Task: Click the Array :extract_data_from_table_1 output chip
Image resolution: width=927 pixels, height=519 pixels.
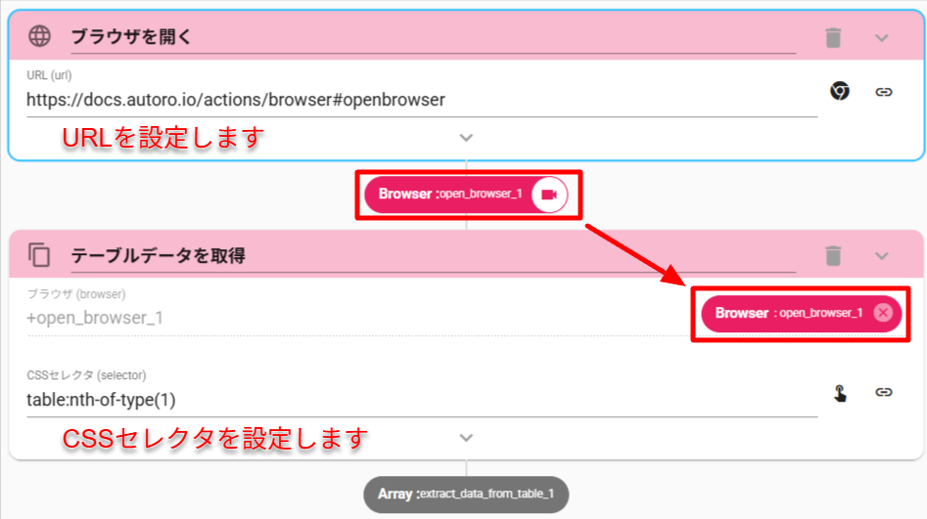Action: coord(465,495)
